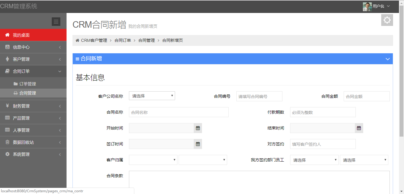The height and width of the screenshot is (194, 404).
Task: Click the list icon in 合同新增 header
Action: point(77,59)
